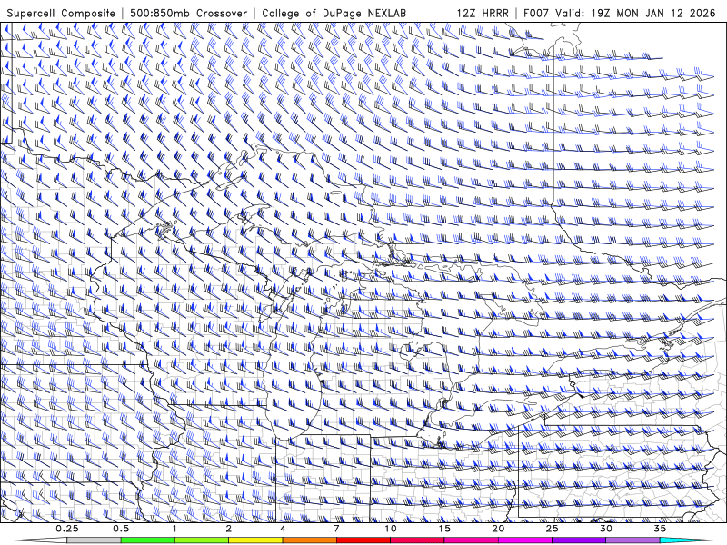Click the light purple segment after 30
The image size is (727, 545).
pos(632,540)
